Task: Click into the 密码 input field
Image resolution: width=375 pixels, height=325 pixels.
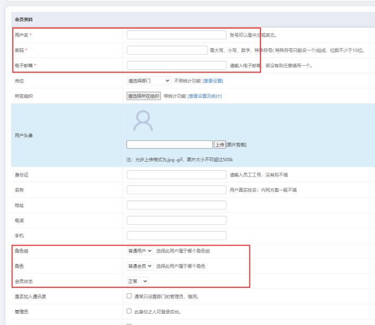Action: pyautogui.click(x=167, y=50)
